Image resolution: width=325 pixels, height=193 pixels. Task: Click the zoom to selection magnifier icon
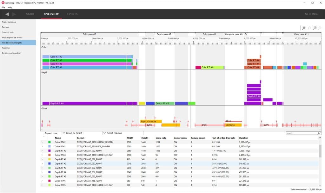[304, 28]
